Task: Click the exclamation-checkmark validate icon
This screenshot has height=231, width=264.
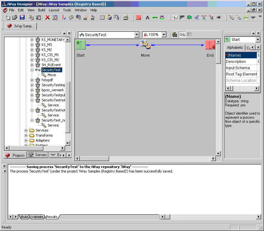Action: coord(64,17)
